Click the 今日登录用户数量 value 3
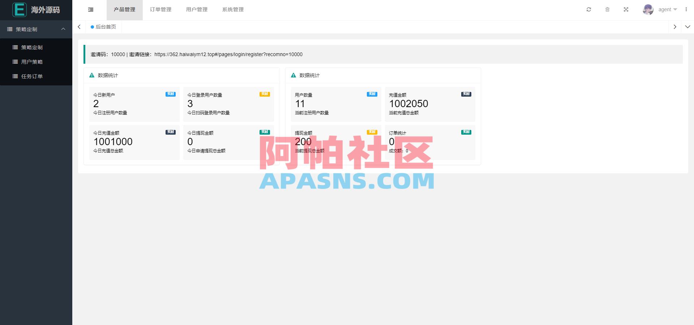694x325 pixels. [x=190, y=104]
